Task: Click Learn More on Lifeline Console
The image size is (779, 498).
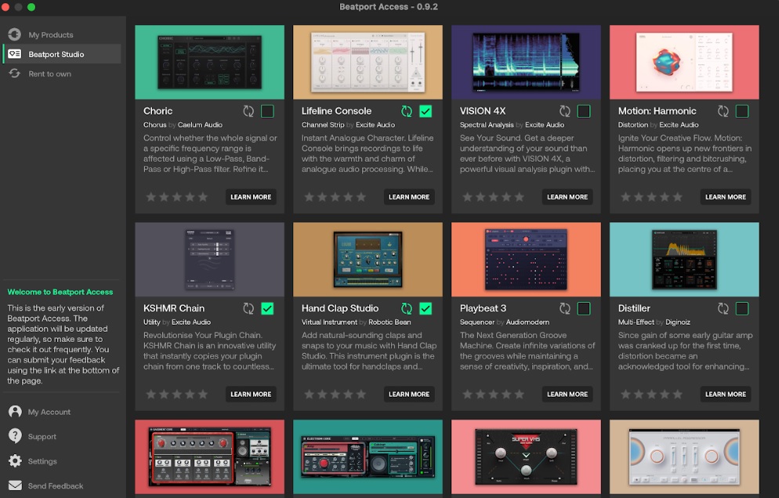Action: coord(409,197)
